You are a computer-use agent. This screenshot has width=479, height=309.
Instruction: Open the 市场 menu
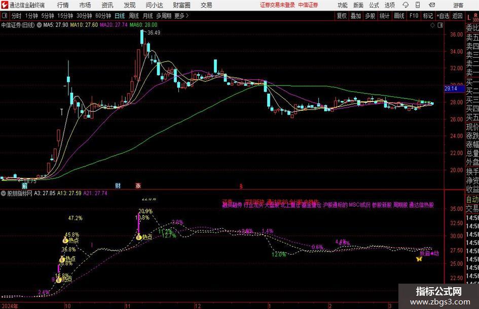pos(85,5)
